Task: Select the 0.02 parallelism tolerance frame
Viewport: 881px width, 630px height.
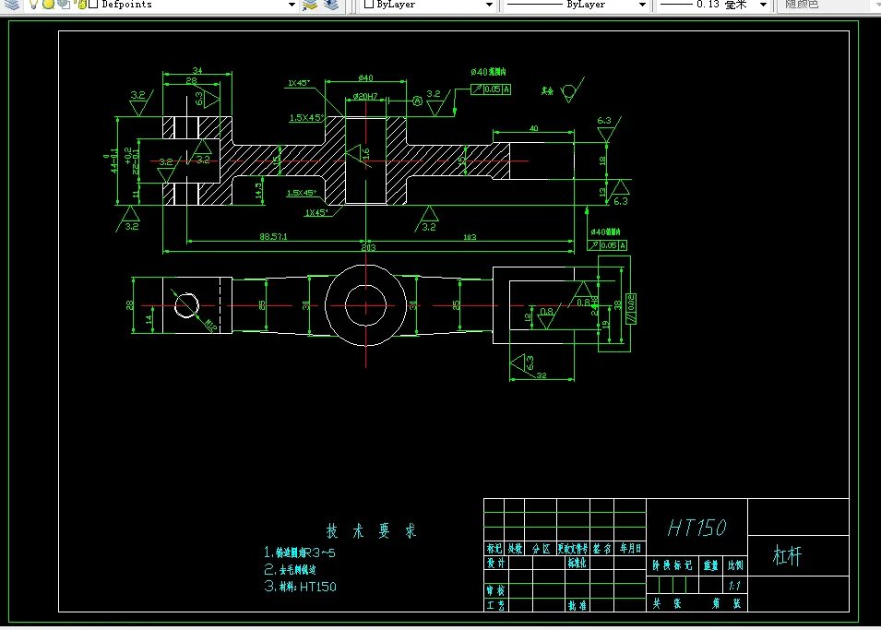Action: [631, 308]
